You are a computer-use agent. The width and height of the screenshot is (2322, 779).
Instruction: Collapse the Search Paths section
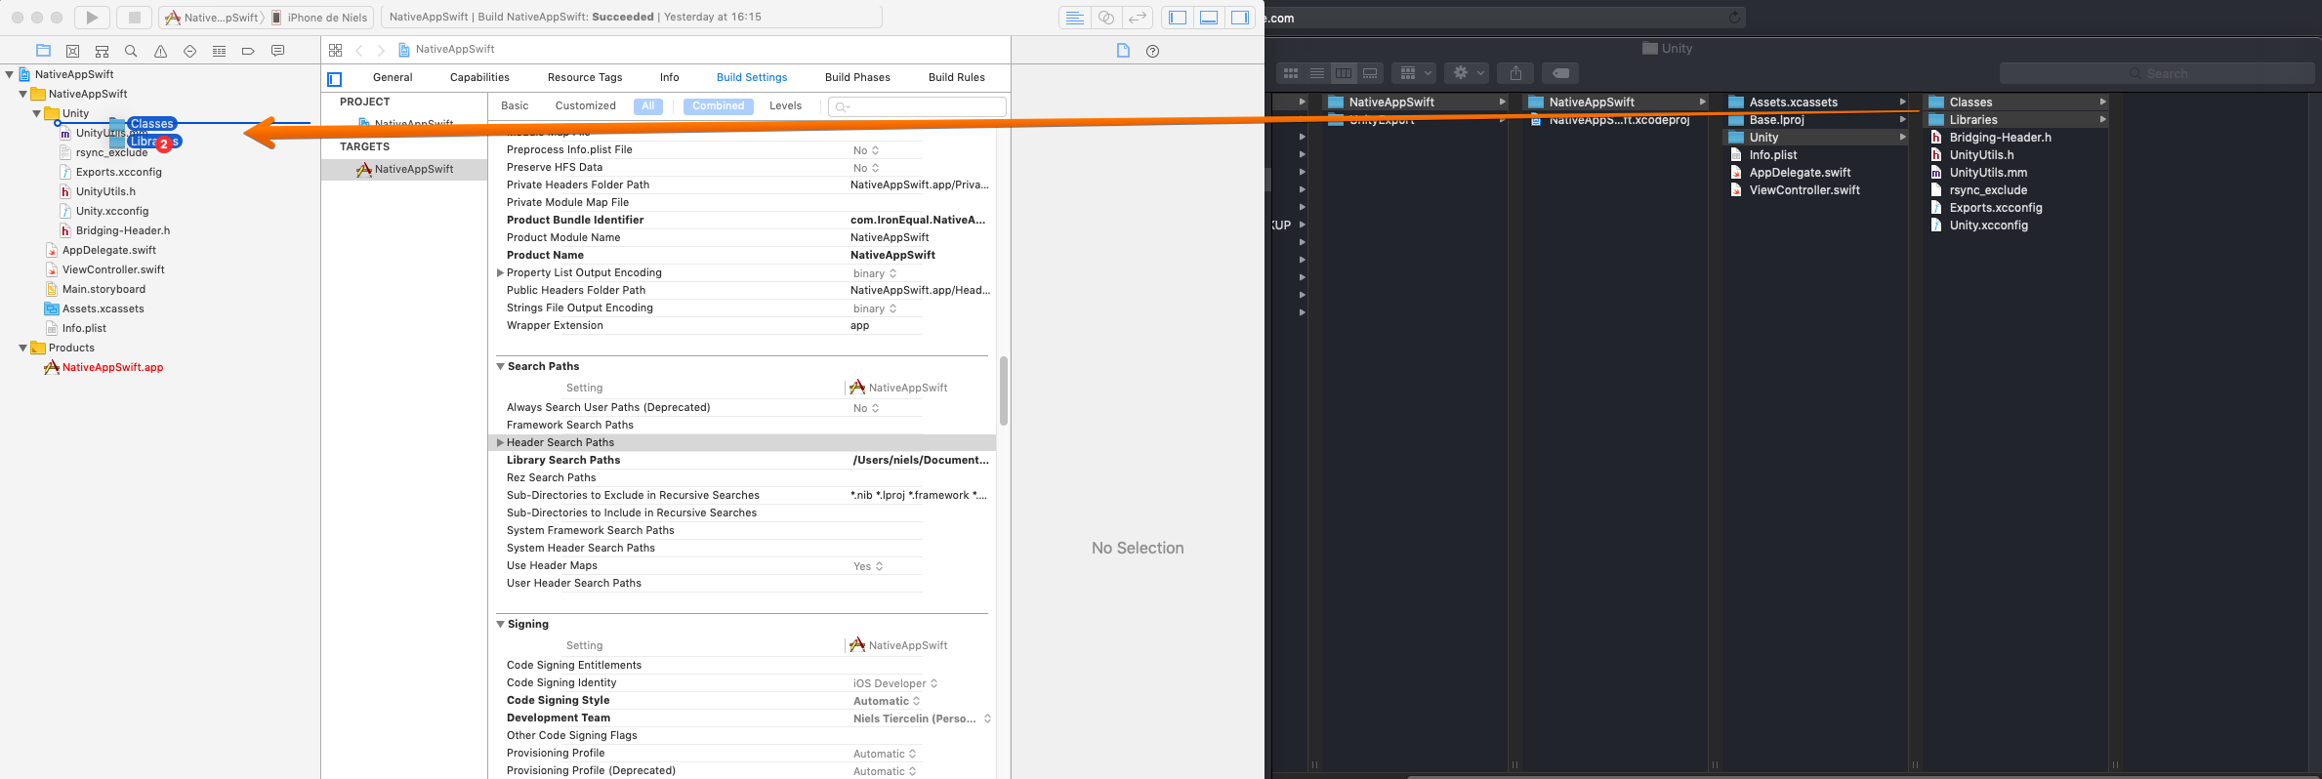click(x=501, y=367)
